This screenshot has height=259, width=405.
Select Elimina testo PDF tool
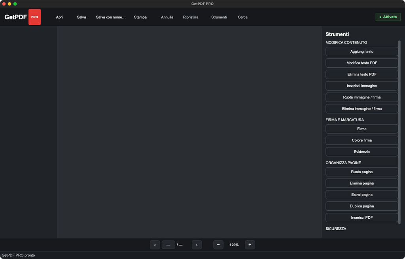point(361,74)
